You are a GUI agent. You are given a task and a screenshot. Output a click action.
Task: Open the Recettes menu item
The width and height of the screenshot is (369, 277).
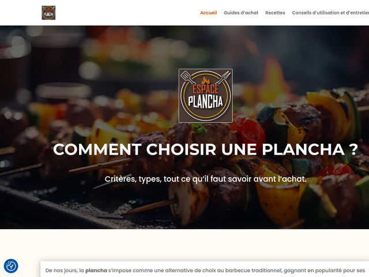tap(275, 13)
